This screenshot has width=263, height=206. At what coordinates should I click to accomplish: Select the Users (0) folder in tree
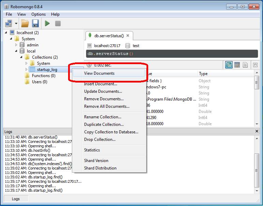[x=39, y=82]
